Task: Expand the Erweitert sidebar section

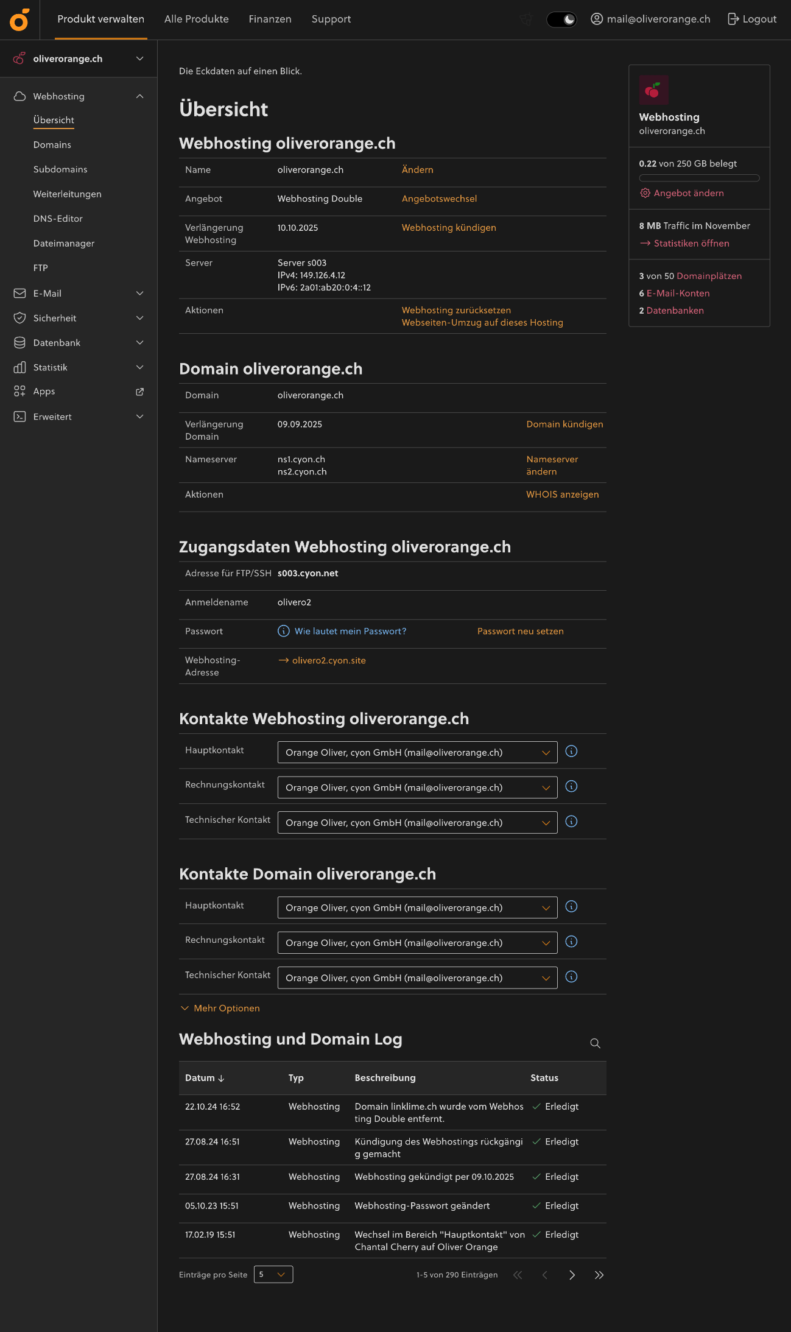Action: [x=140, y=417]
